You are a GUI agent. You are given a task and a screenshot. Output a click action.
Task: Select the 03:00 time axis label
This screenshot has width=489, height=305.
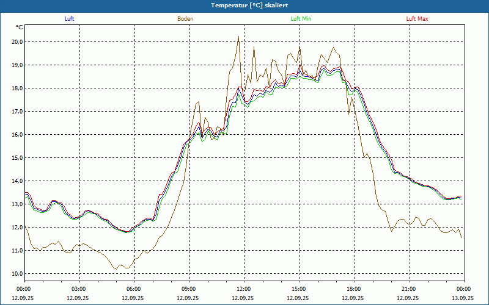tap(79, 289)
